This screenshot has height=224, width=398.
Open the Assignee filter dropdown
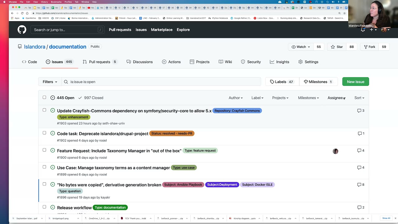click(336, 98)
